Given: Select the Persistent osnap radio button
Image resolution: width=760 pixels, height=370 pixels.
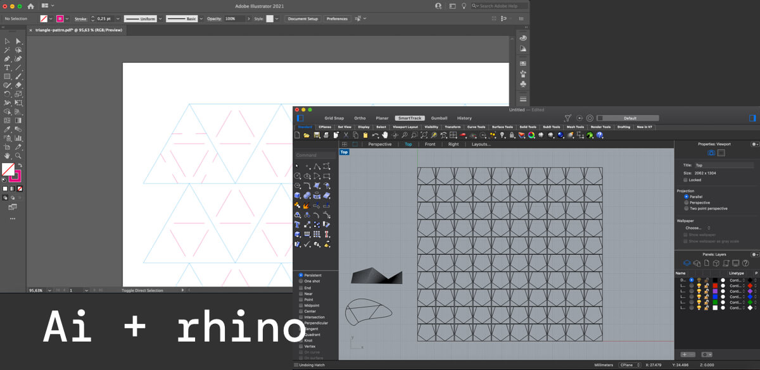Looking at the screenshot, I should click(x=301, y=275).
